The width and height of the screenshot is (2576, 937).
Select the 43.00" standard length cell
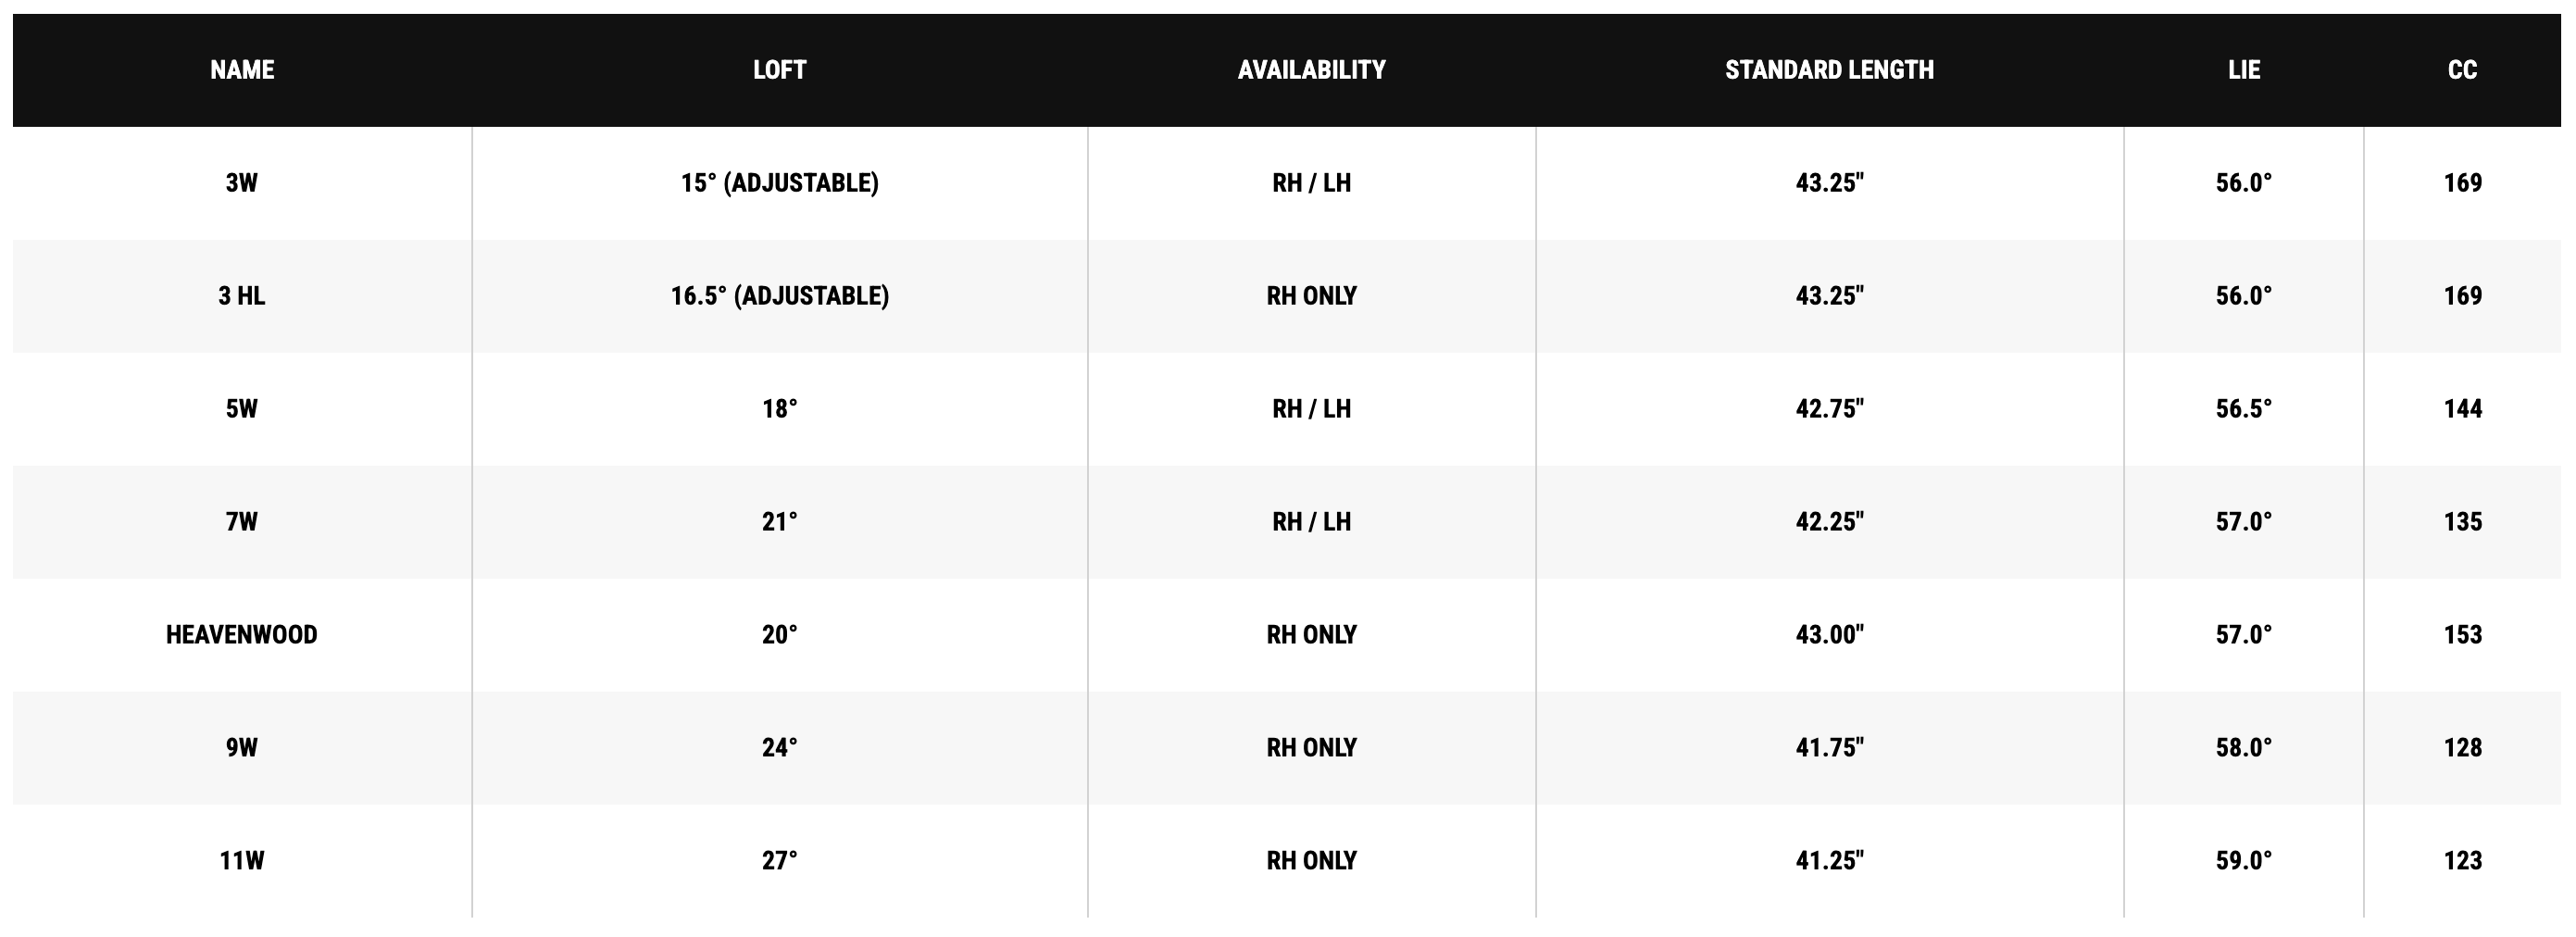[x=1830, y=635]
